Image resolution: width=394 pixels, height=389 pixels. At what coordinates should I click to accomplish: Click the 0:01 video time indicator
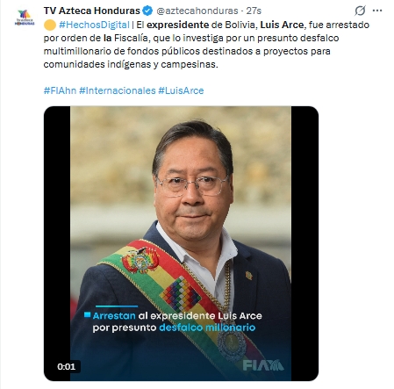coord(67,366)
